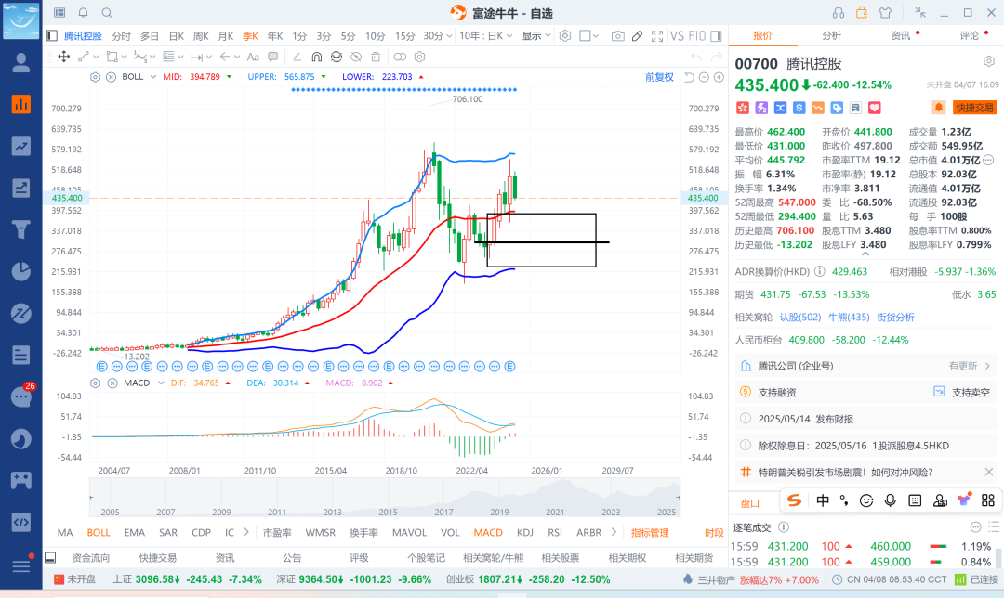Viewport: 1004px width, 598px height.
Task: Expand the chart to fullscreen
Action: coord(657,36)
